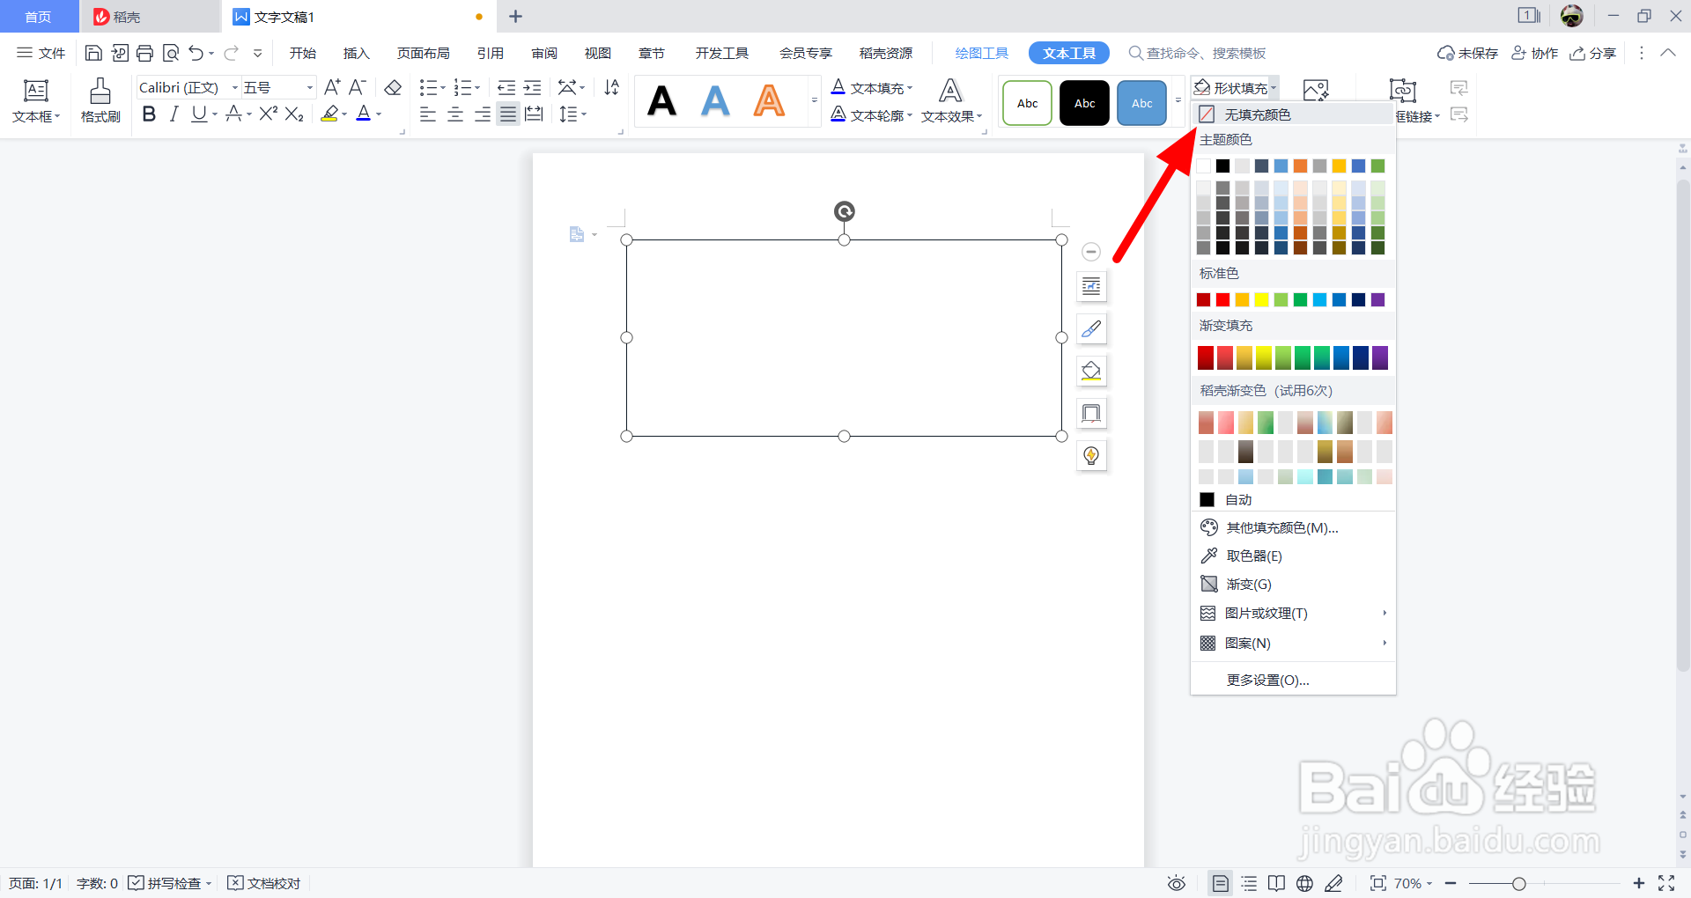Image resolution: width=1691 pixels, height=898 pixels.
Task: Choose black preset WordArt letter A
Action: tap(661, 101)
